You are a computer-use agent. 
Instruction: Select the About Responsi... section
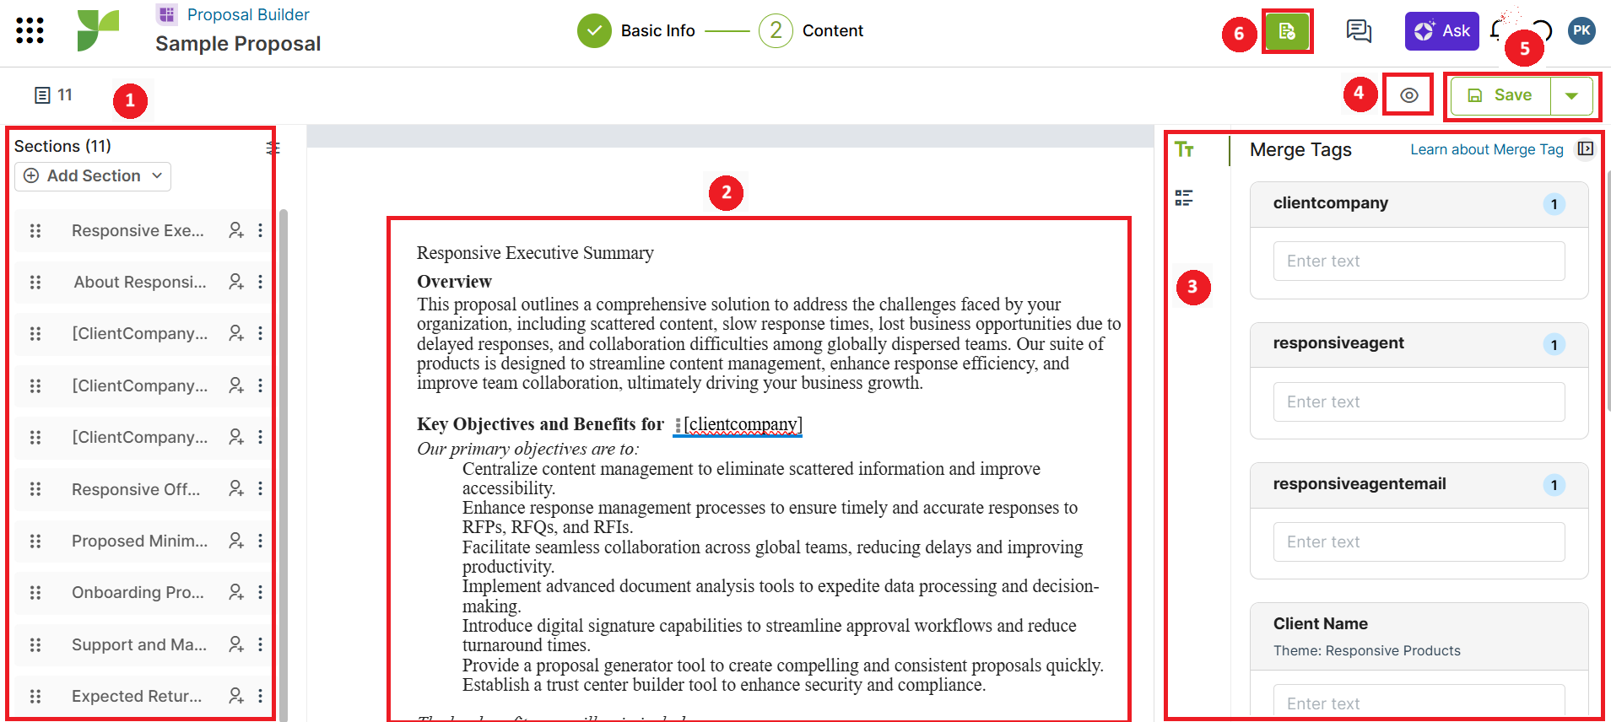(140, 282)
